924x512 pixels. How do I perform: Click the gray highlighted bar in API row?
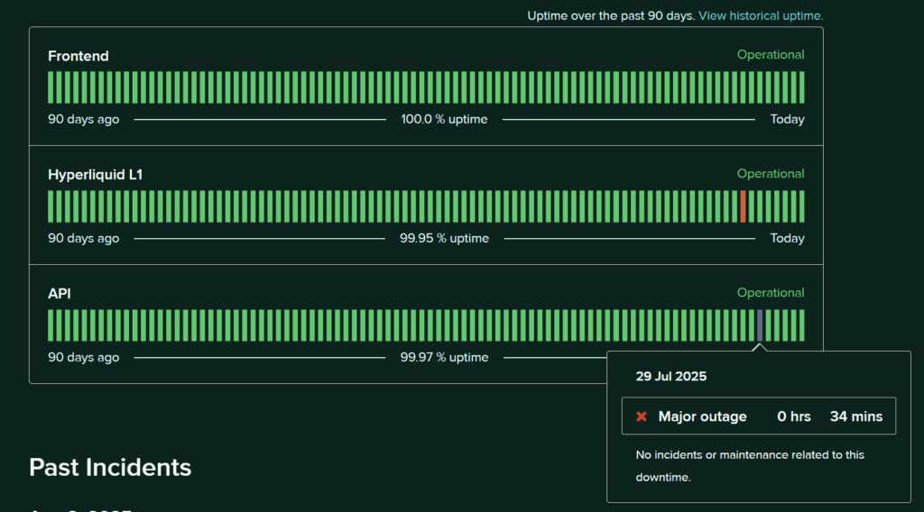click(x=760, y=325)
